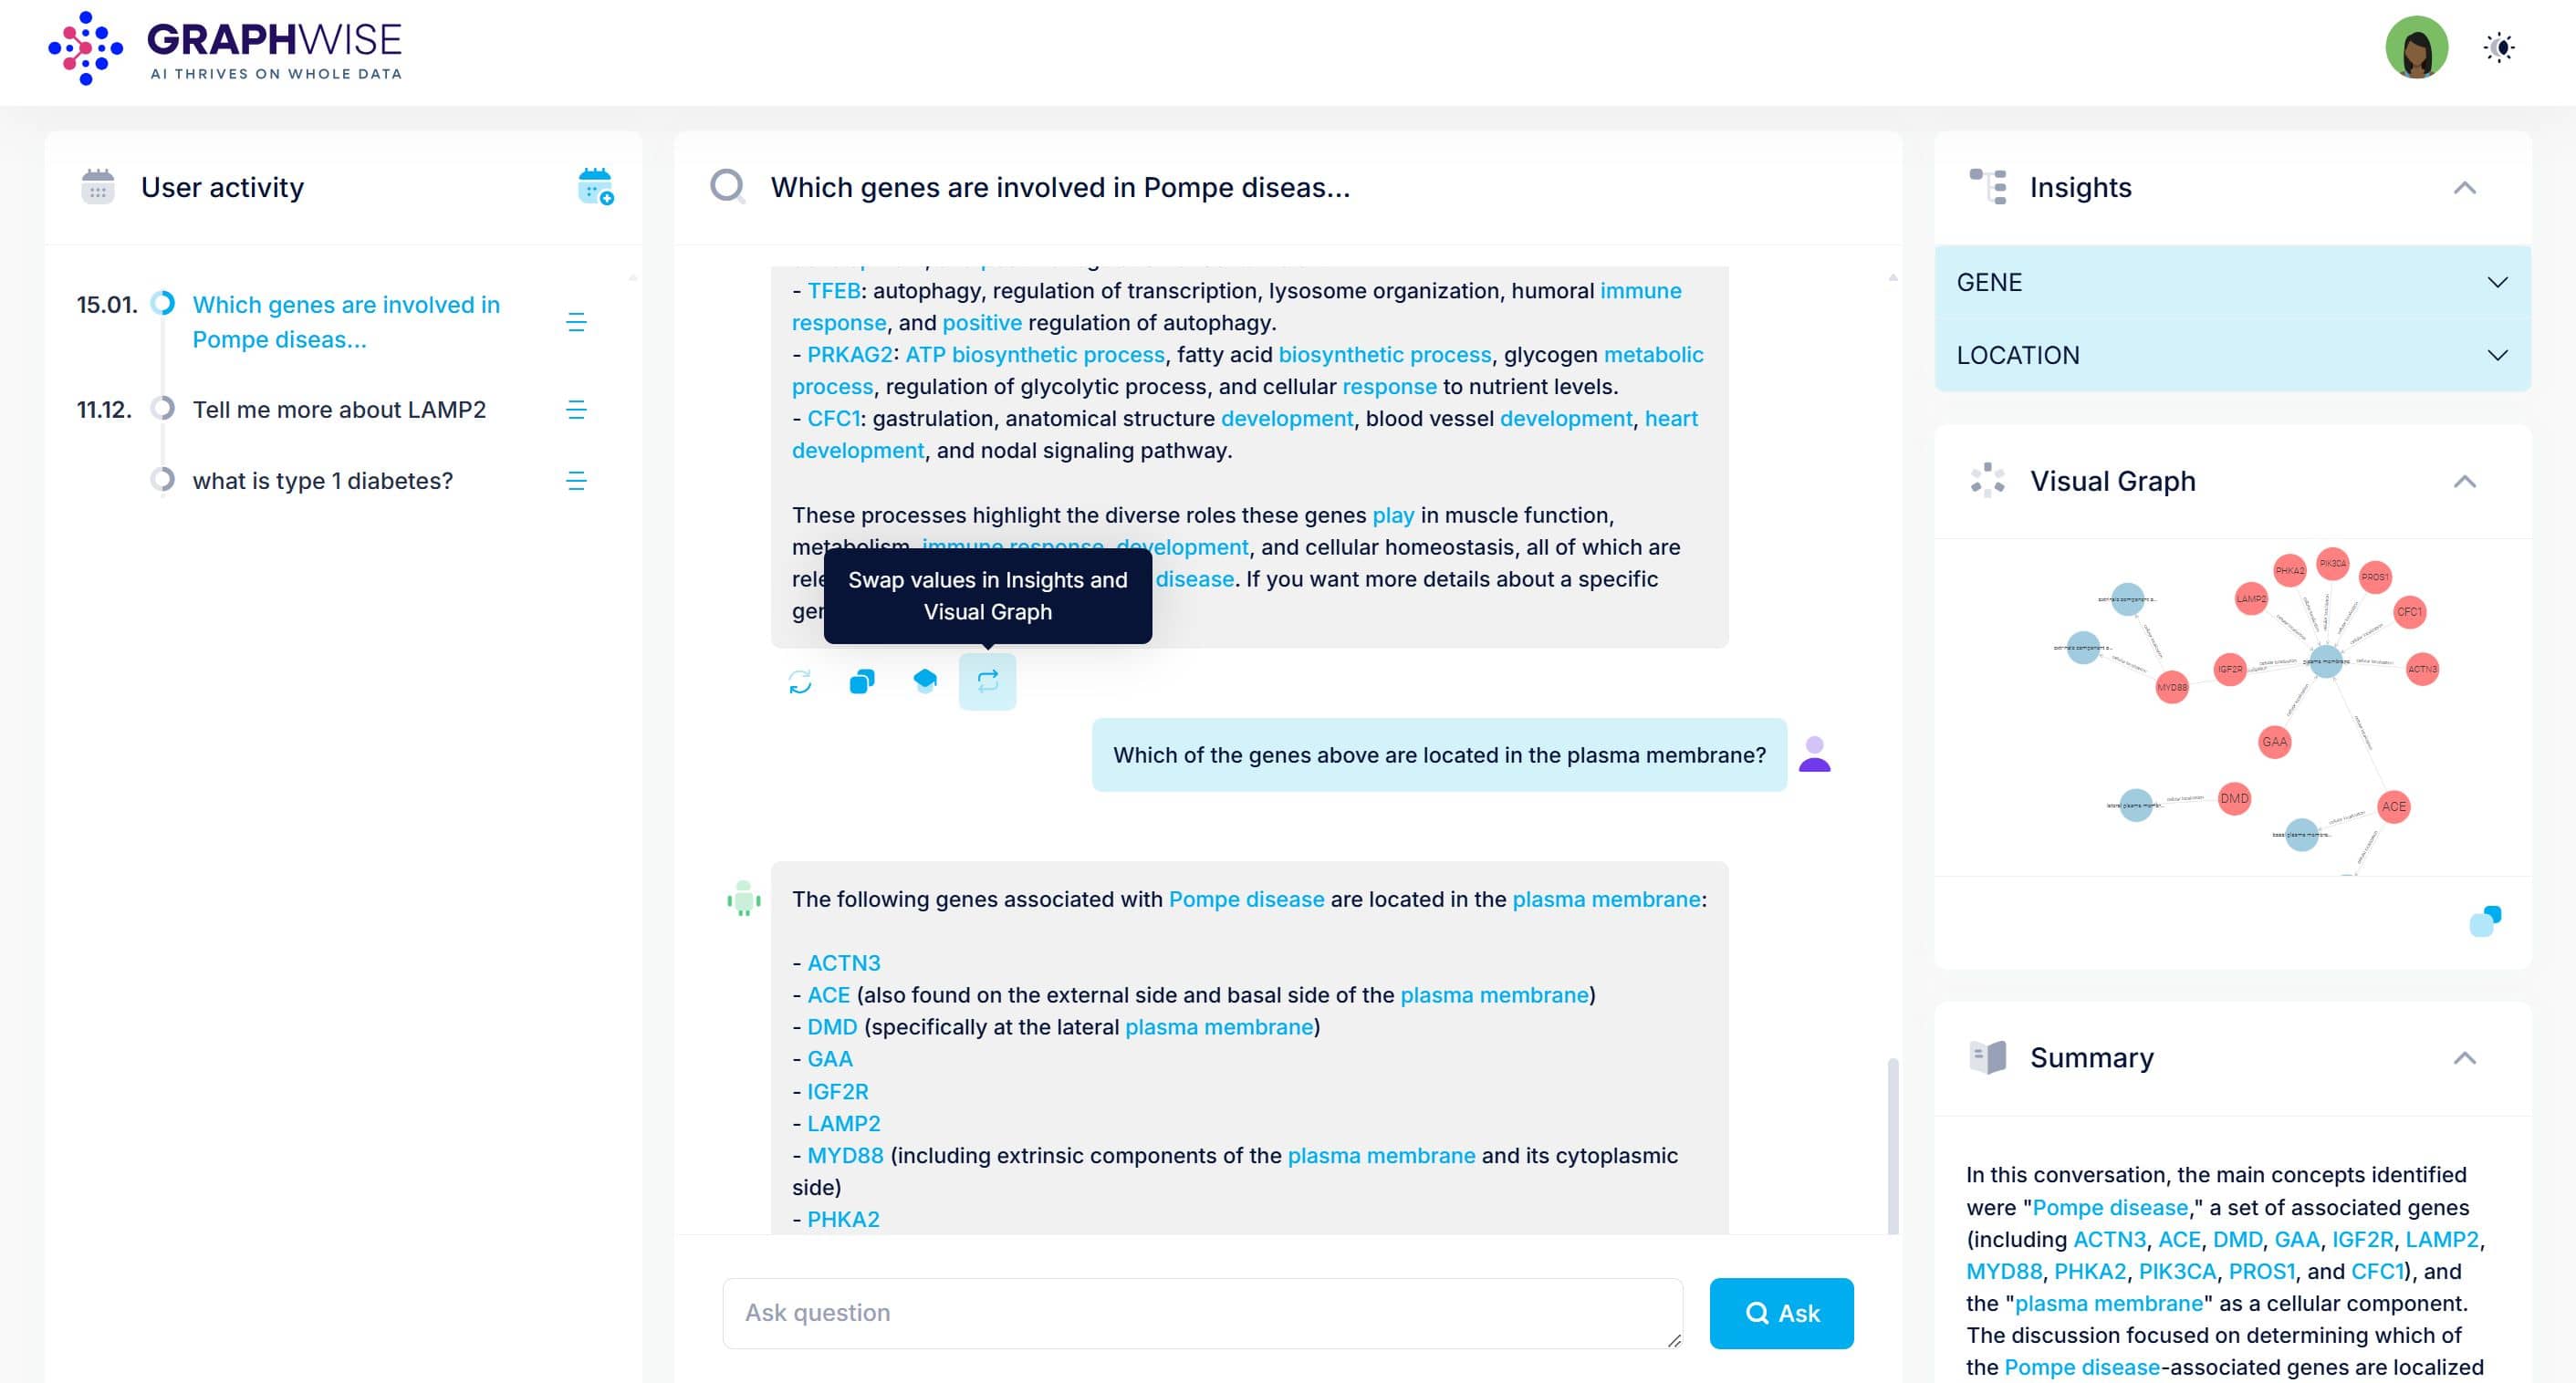Click the swap values in Insights icon
This screenshot has height=1383, width=2576.
[x=987, y=681]
